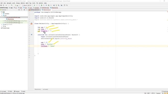Click the green Run app icon

click(x=34, y=5)
